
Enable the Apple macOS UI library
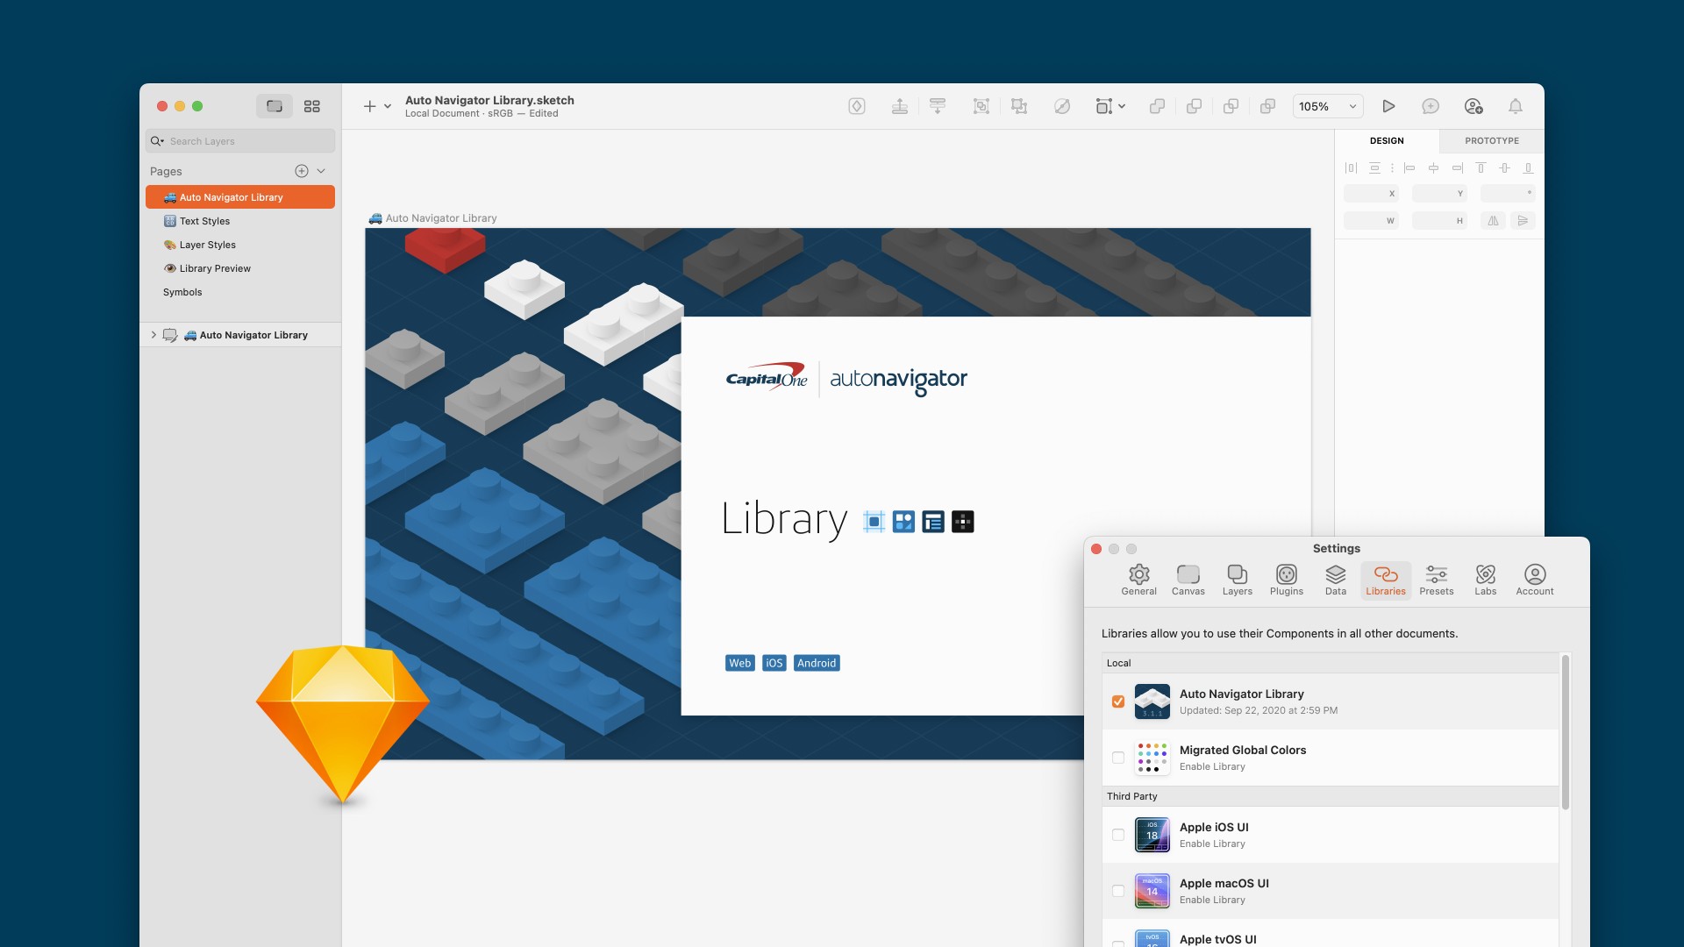pyautogui.click(x=1118, y=891)
